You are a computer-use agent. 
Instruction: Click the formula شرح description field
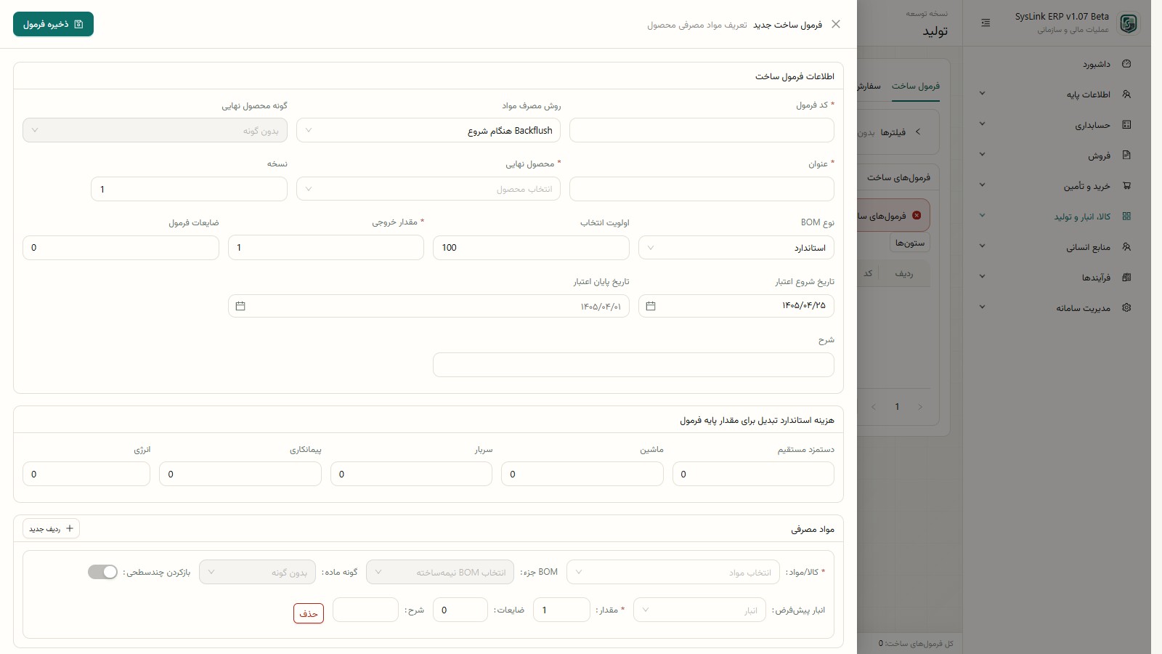click(x=633, y=365)
